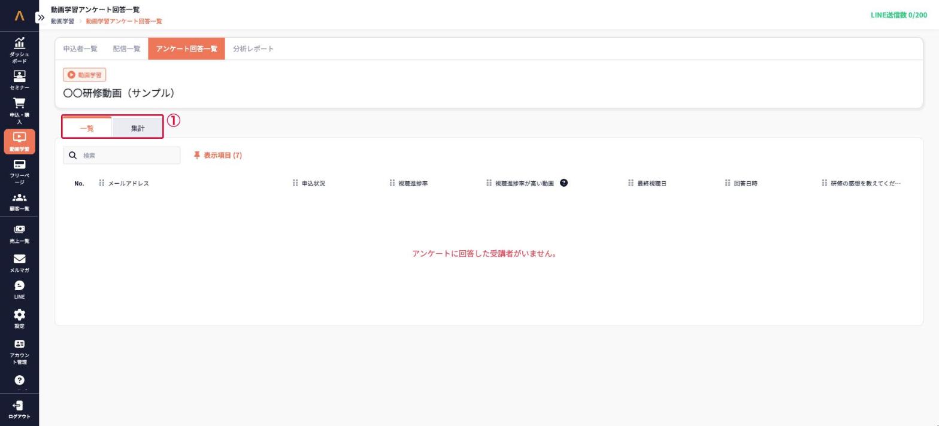Screen dimensions: 939x426
Task: Focus the 検索 search field
Action: [x=122, y=156]
